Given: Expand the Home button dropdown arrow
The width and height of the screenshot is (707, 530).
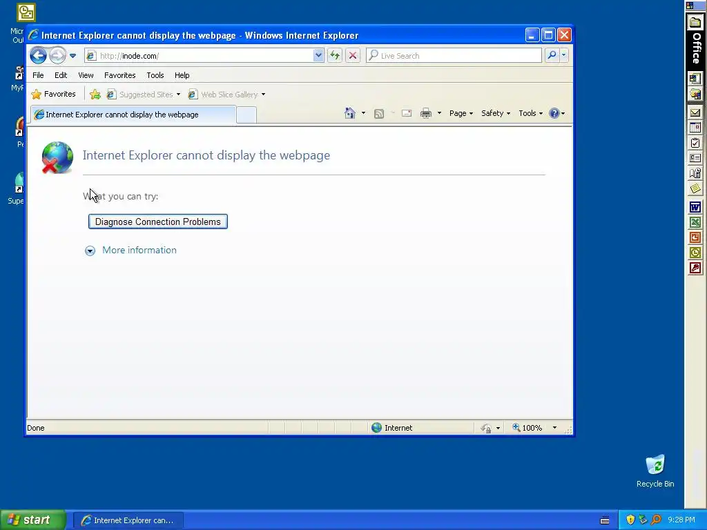Looking at the screenshot, I should click(x=363, y=113).
